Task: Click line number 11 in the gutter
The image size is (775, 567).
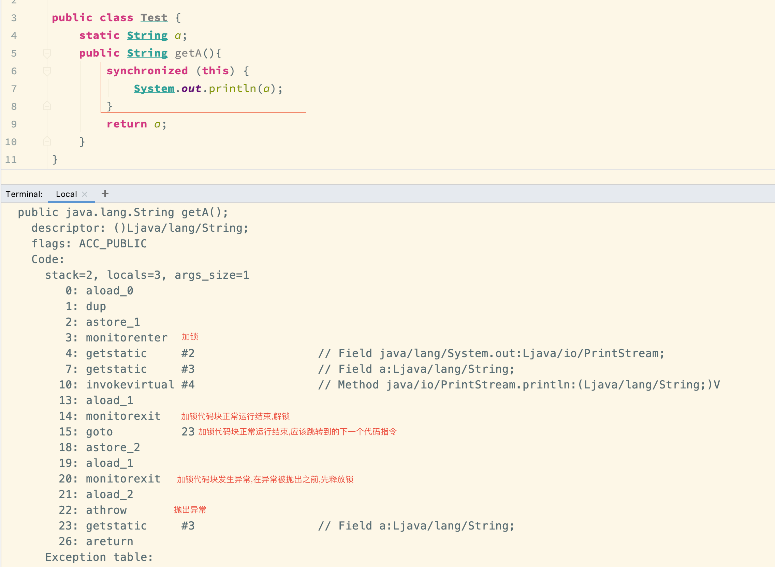Action: pyautogui.click(x=11, y=159)
